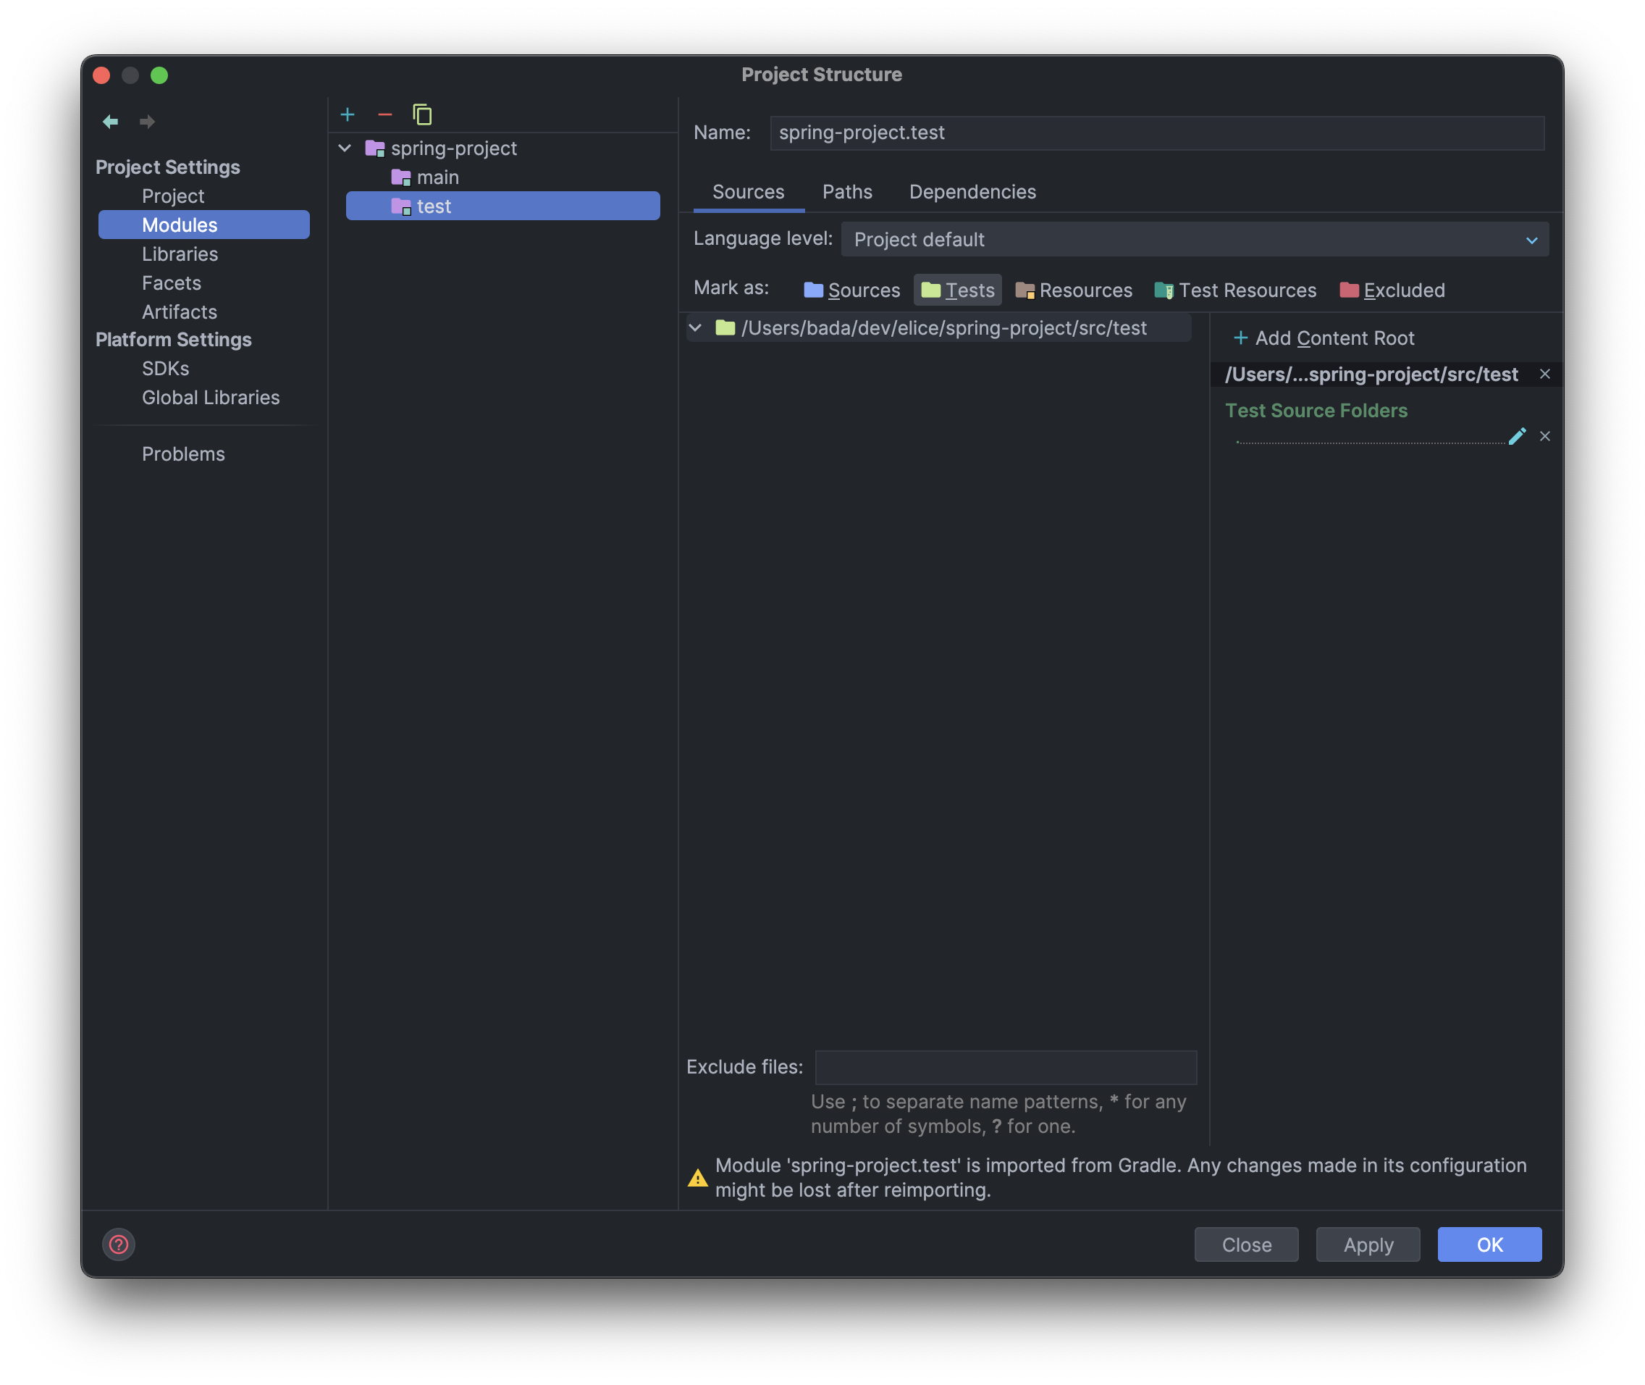Open the Language level dropdown
Viewport: 1645px width, 1385px height.
pyautogui.click(x=1195, y=240)
